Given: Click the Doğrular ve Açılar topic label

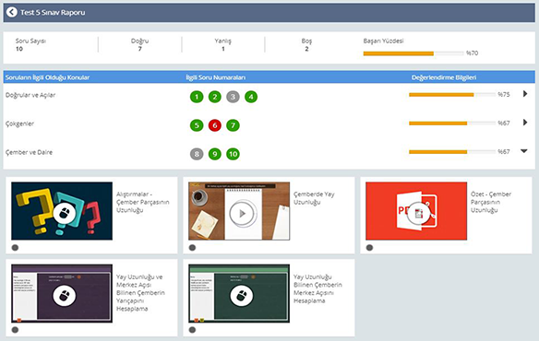Looking at the screenshot, I should [x=30, y=95].
